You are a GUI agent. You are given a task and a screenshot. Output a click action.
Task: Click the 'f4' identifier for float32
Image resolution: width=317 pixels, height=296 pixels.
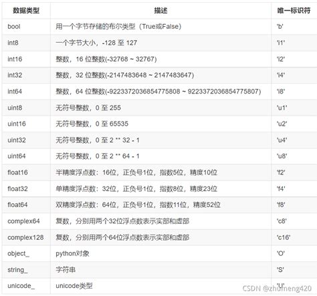pos(281,188)
